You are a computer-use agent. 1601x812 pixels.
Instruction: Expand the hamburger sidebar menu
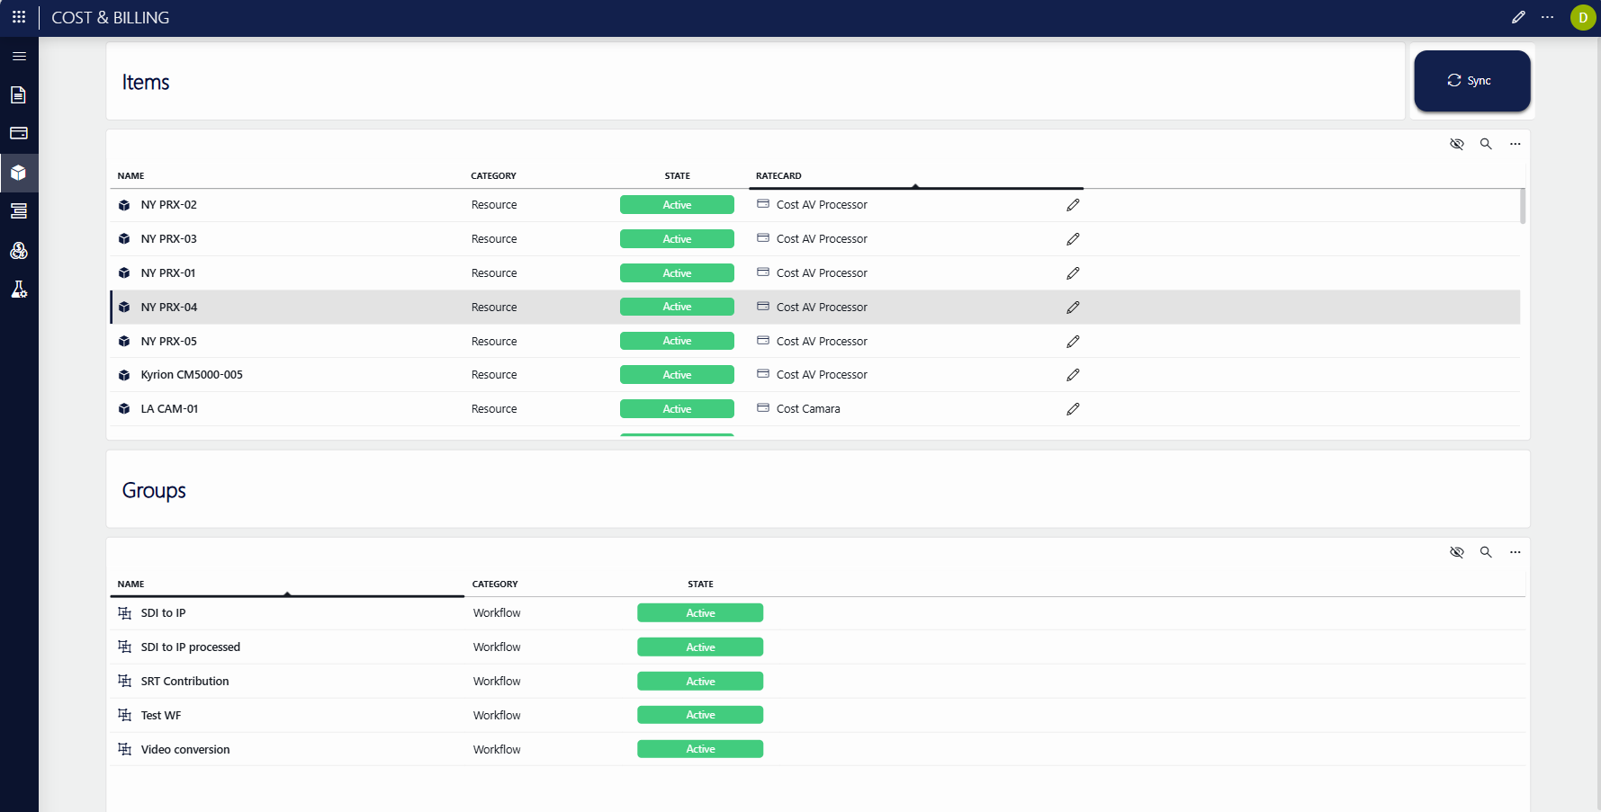click(x=19, y=56)
